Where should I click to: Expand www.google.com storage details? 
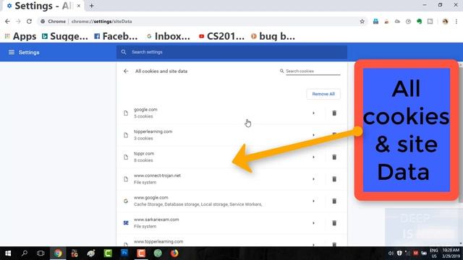[313, 201]
